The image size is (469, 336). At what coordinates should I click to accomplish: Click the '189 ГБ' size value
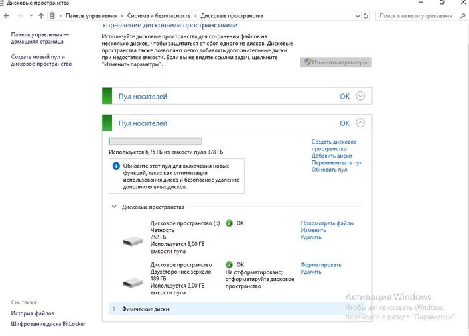pos(158,278)
